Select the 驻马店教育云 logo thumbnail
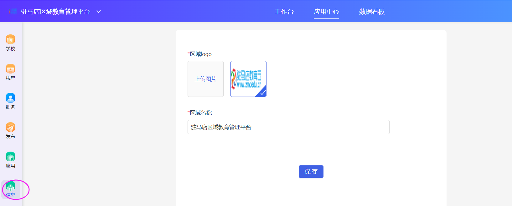This screenshot has width=512, height=206. (x=248, y=79)
